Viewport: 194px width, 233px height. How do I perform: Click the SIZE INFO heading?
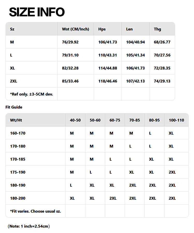37,12
